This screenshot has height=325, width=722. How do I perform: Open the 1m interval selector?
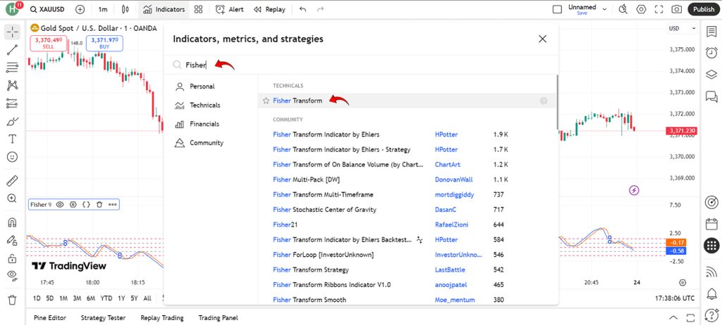click(103, 9)
